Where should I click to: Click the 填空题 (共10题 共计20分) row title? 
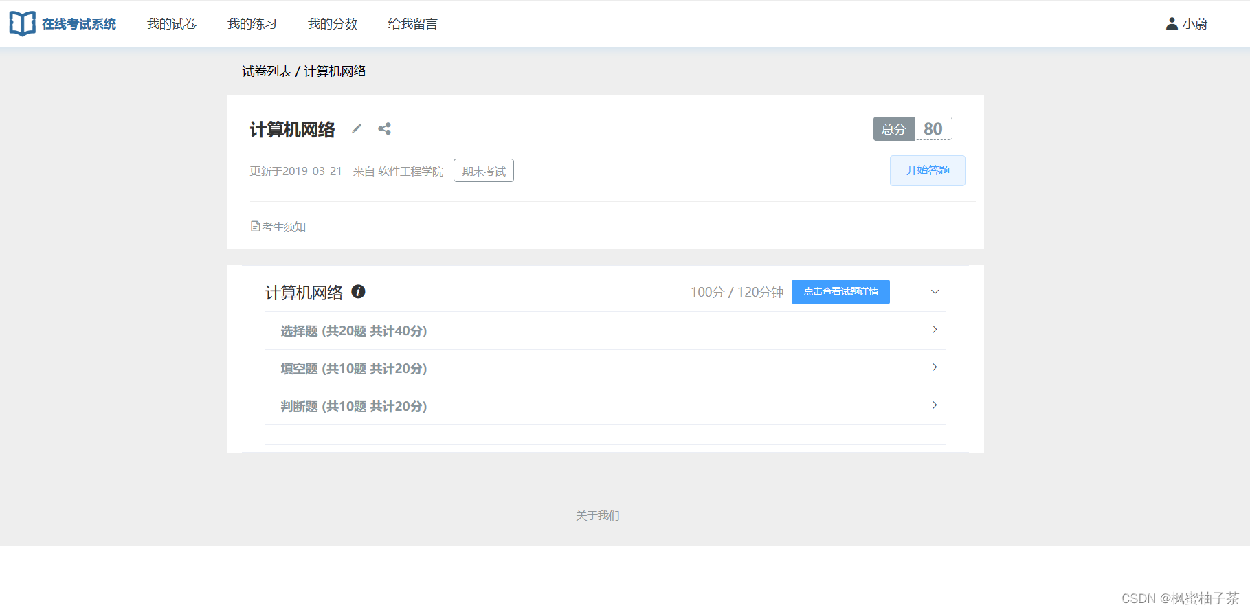(x=354, y=369)
